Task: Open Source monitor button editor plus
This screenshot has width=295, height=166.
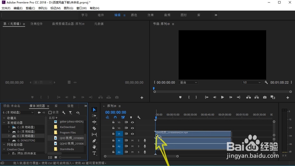Action: point(142,98)
